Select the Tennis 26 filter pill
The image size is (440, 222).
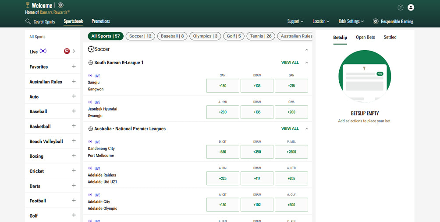coord(261,36)
